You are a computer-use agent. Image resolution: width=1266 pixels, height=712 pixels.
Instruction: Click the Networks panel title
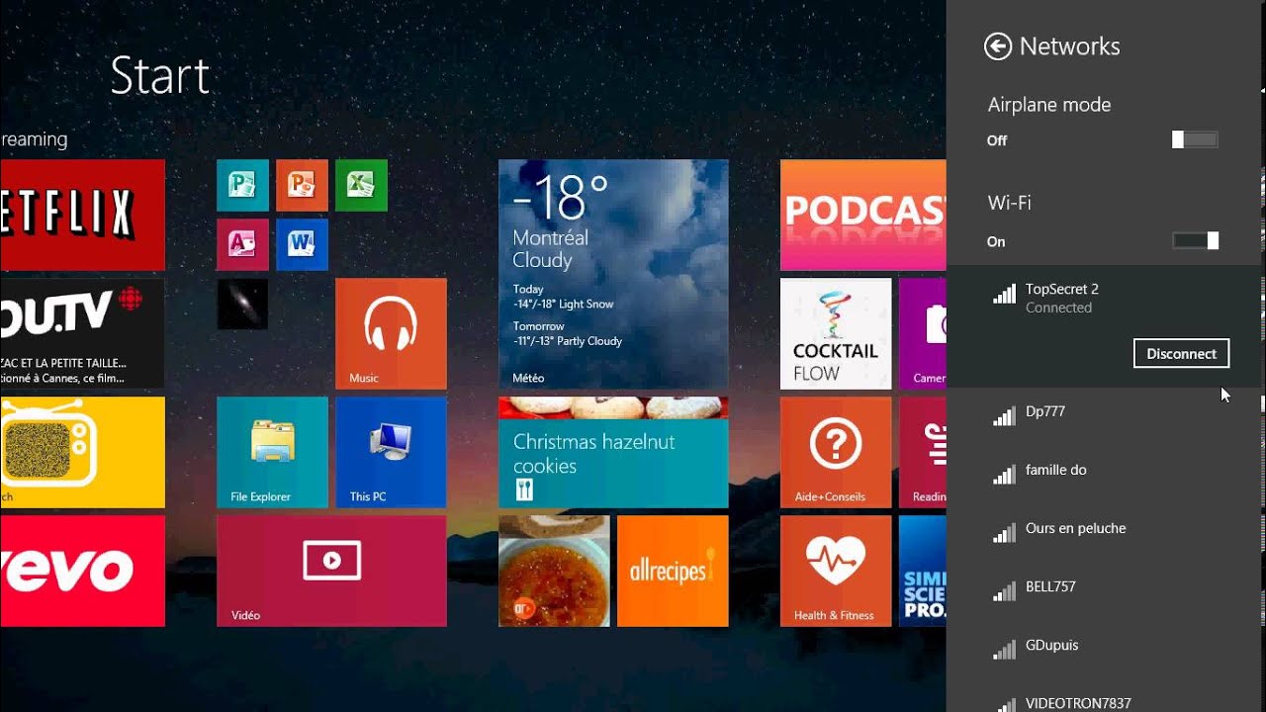1069,46
